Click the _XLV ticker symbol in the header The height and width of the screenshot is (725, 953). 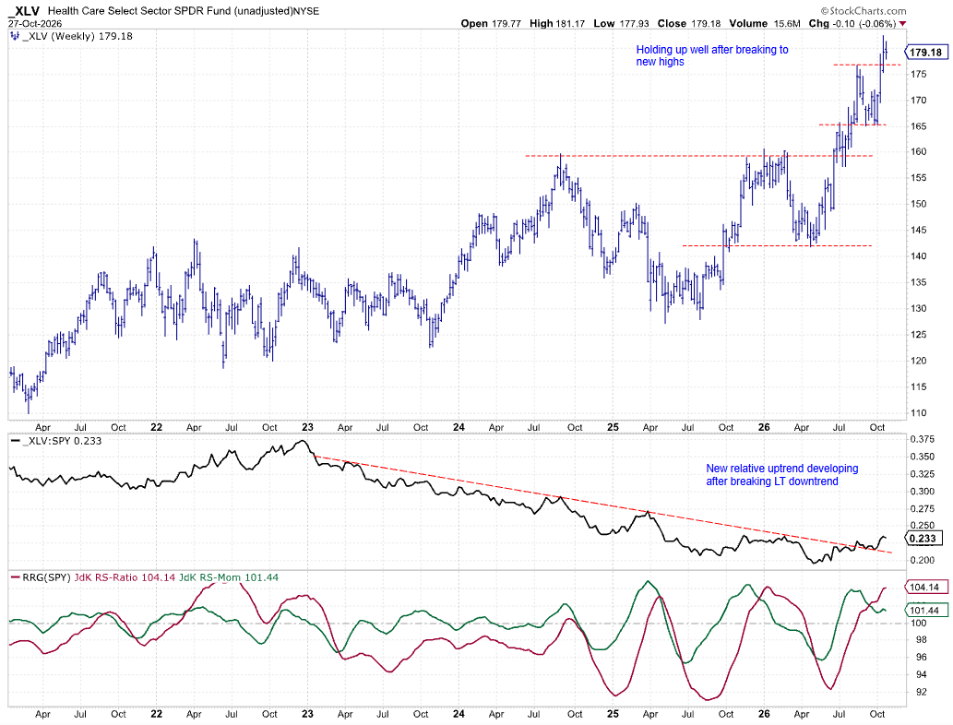[24, 10]
